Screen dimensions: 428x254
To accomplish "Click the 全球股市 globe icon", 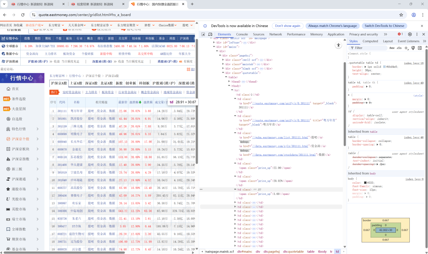I will 3,46.
